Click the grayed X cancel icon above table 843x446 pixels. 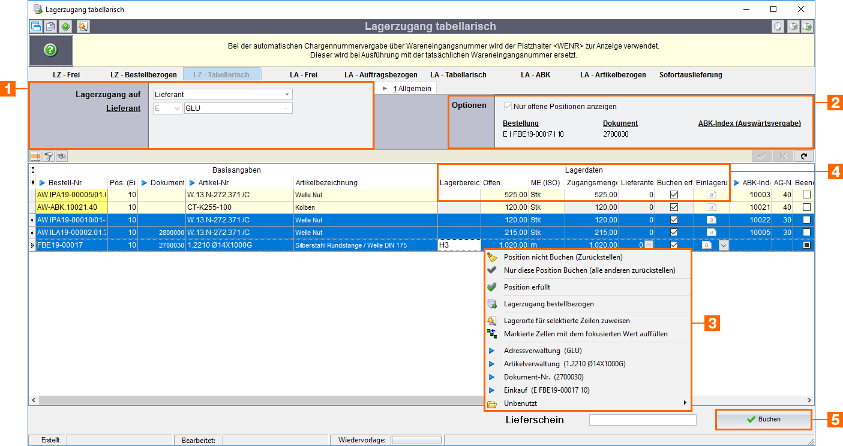(783, 156)
